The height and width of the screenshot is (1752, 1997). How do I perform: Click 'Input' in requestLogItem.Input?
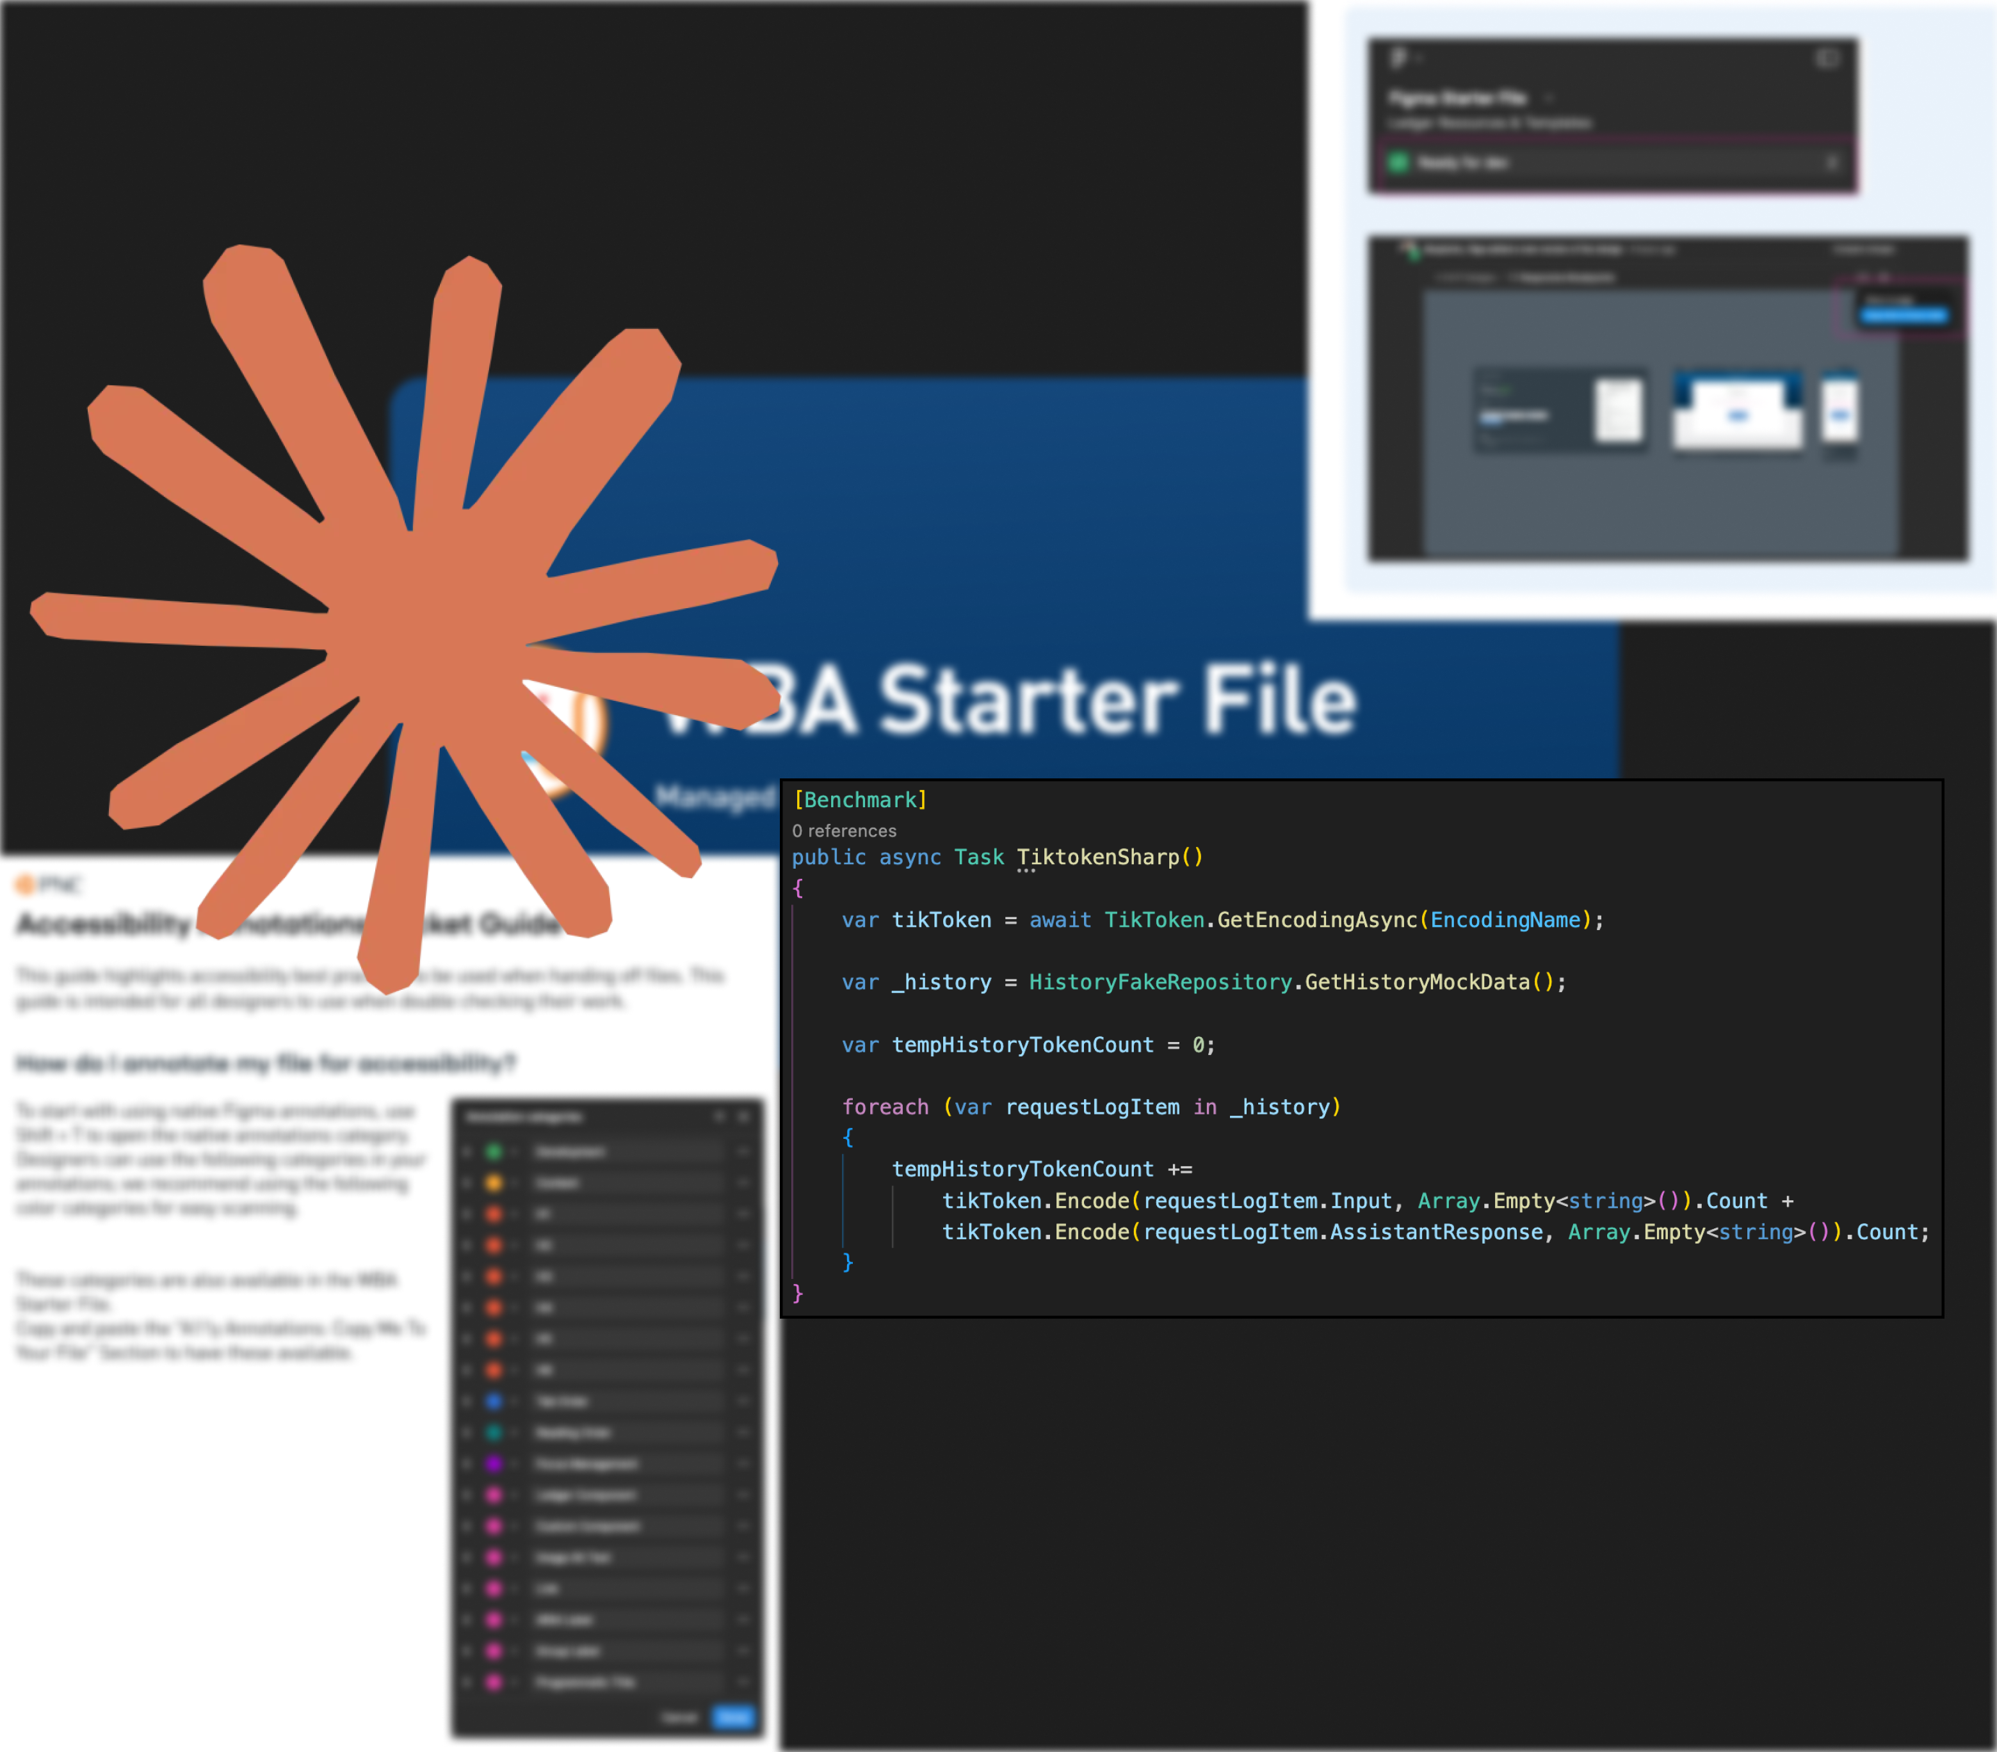coord(1361,1200)
